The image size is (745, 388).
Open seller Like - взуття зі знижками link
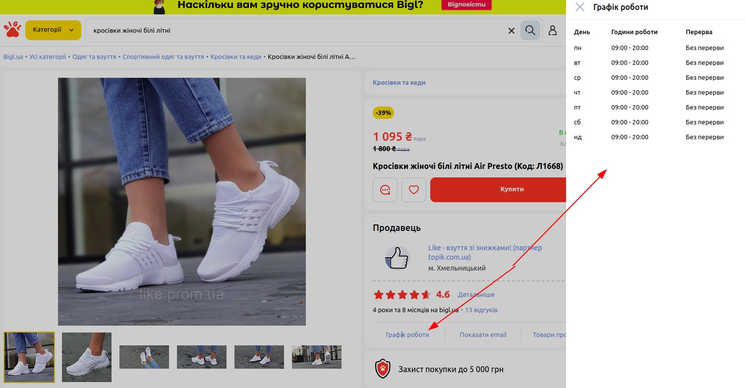(x=485, y=252)
